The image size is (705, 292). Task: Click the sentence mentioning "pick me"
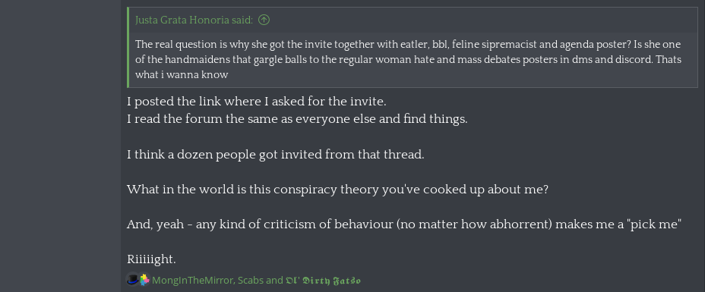point(404,224)
